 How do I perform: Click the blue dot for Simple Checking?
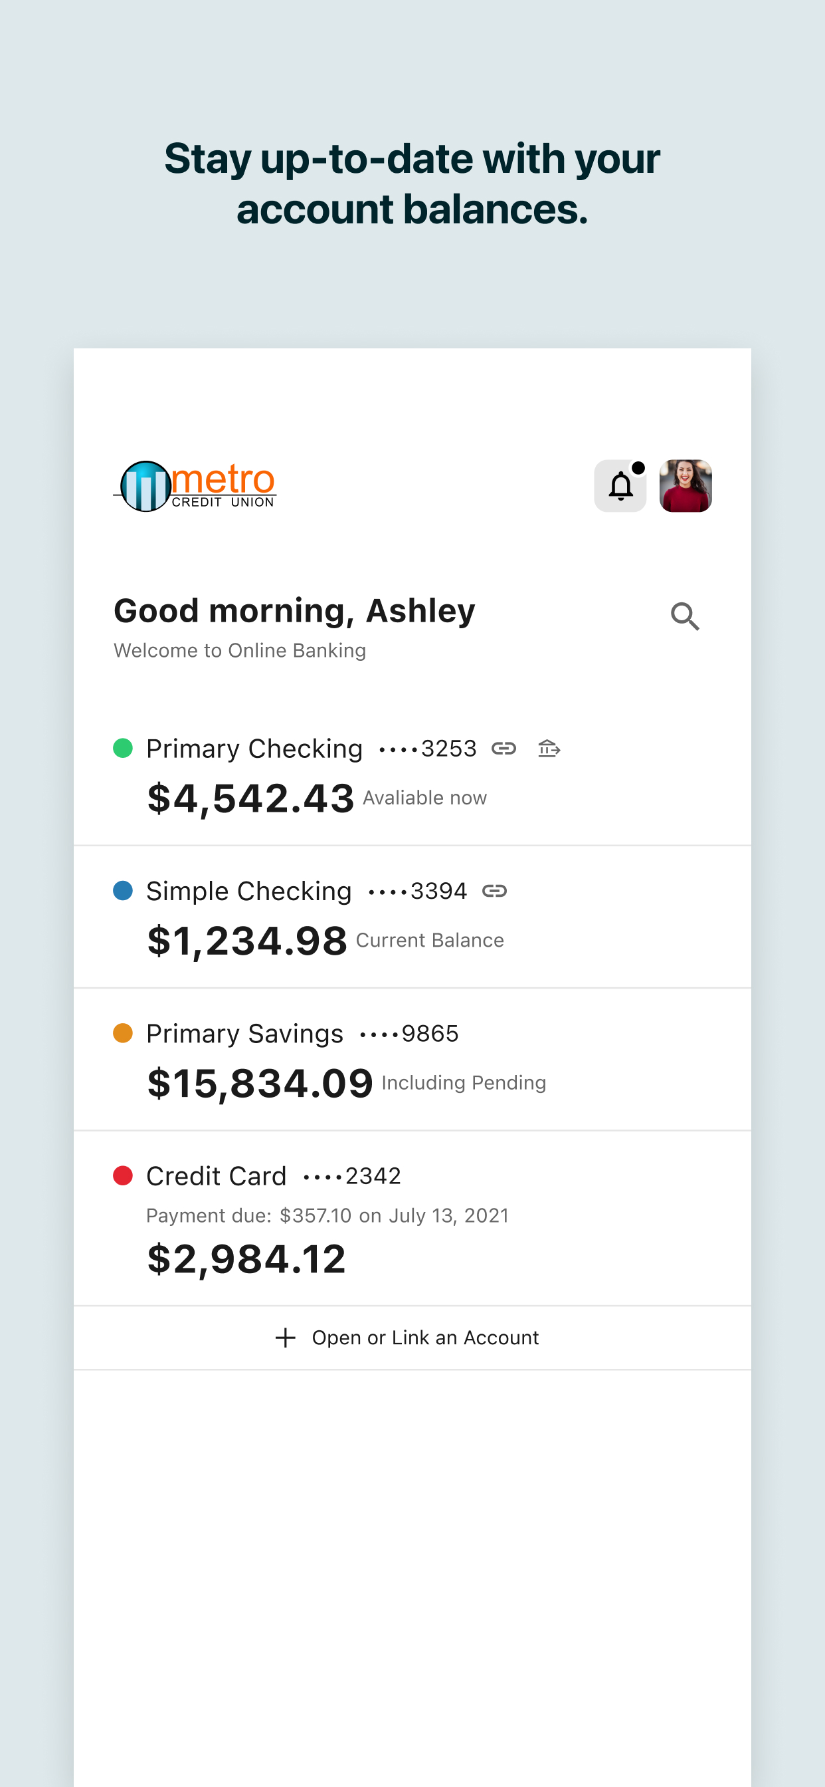[x=123, y=891]
